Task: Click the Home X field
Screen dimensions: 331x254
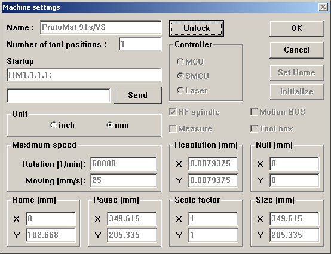Action: point(51,219)
